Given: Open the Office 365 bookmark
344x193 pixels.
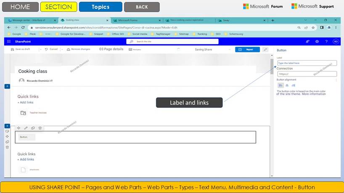Looking at the screenshot, I should tap(116, 34).
